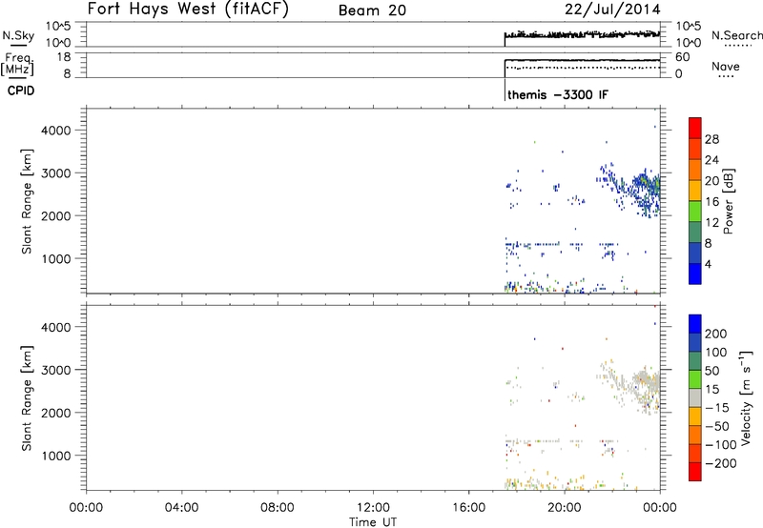Click the '200' Velocity colorbar value

(716, 334)
